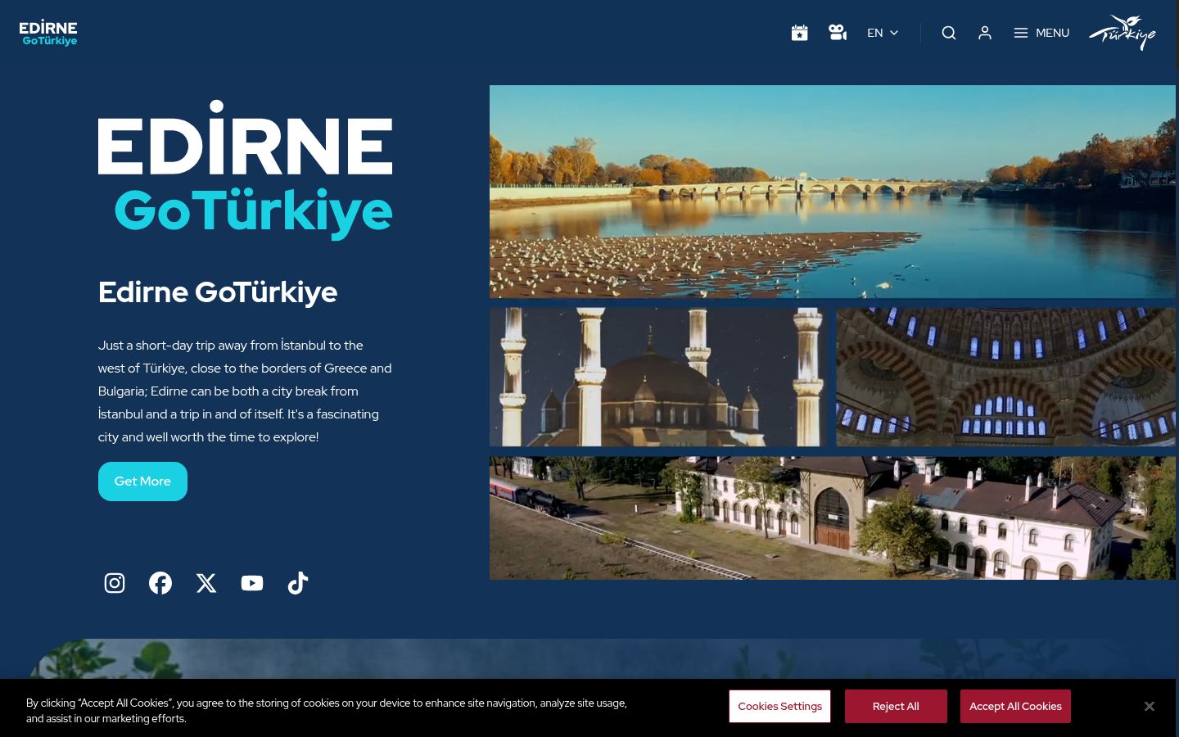1179x737 pixels.
Task: Click the river bridge landscape image
Action: coord(832,192)
